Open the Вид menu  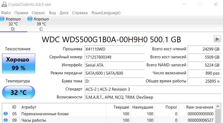click(x=52, y=13)
